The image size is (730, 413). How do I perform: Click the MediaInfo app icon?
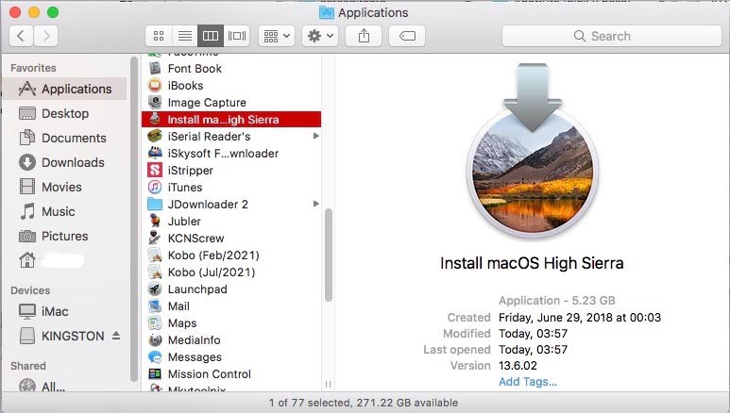(x=155, y=340)
